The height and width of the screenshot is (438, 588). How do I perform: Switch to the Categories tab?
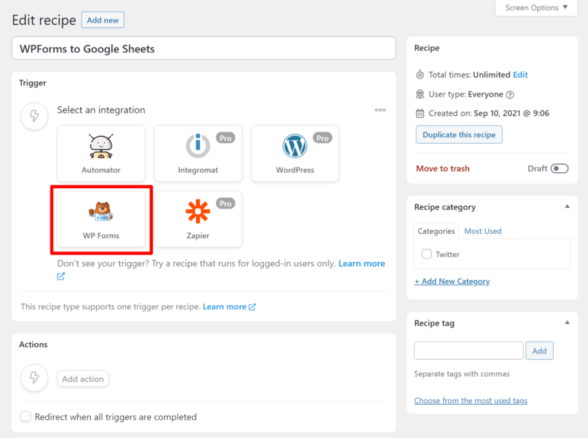pos(436,231)
